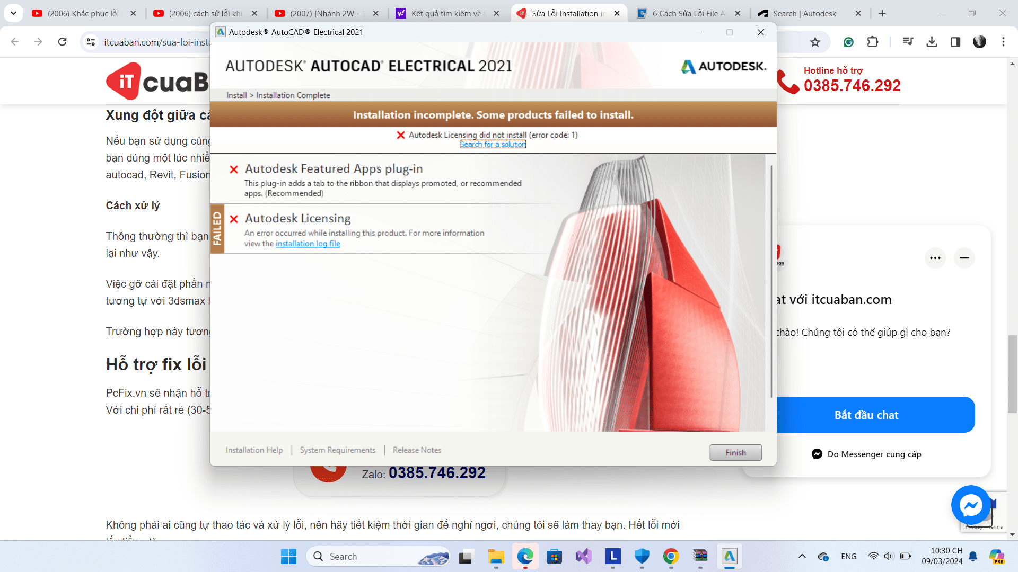1018x572 pixels.
Task: Minimize the itcuaban chat widget
Action: pos(964,258)
